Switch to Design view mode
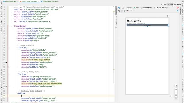 point(178,5)
